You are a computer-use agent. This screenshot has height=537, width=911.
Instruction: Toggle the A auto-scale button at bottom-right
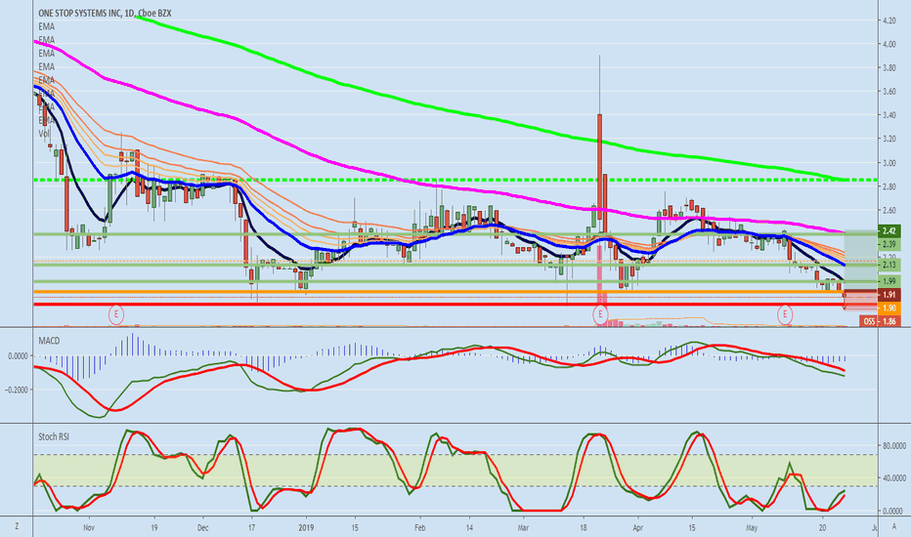[894, 526]
